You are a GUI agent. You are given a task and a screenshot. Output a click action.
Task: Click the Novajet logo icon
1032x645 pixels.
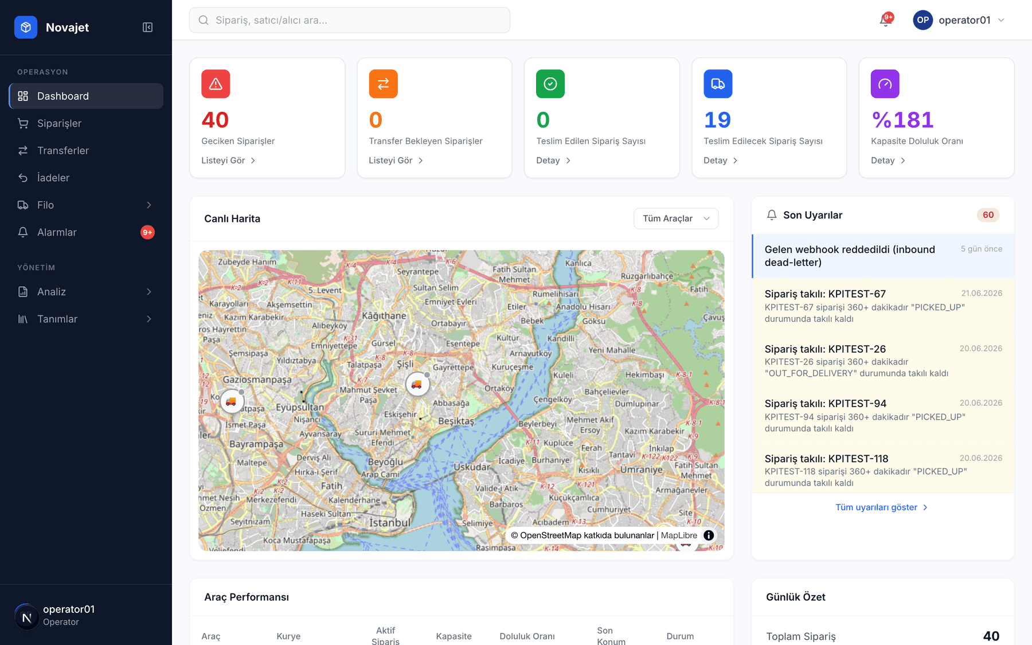point(26,27)
